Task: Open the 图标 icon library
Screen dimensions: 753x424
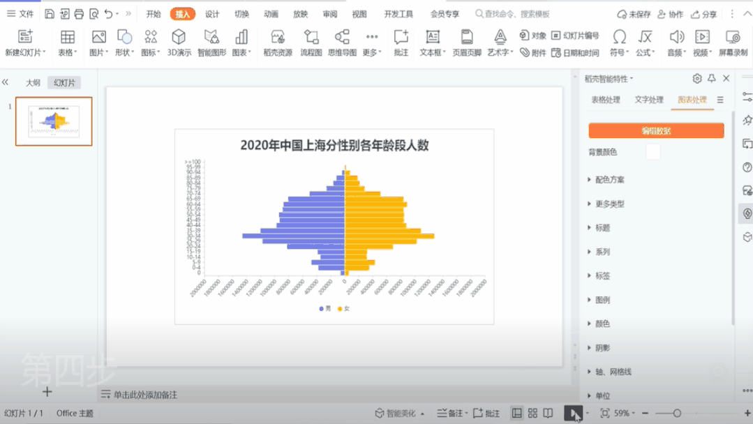Action: coord(151,37)
